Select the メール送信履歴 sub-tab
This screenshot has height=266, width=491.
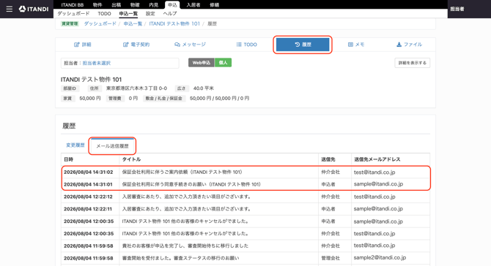(112, 146)
